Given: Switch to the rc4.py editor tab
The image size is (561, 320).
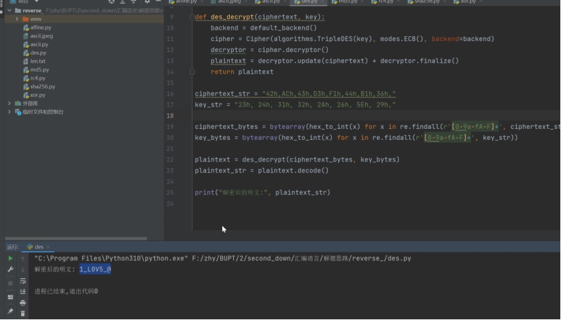Looking at the screenshot, I should (387, 2).
